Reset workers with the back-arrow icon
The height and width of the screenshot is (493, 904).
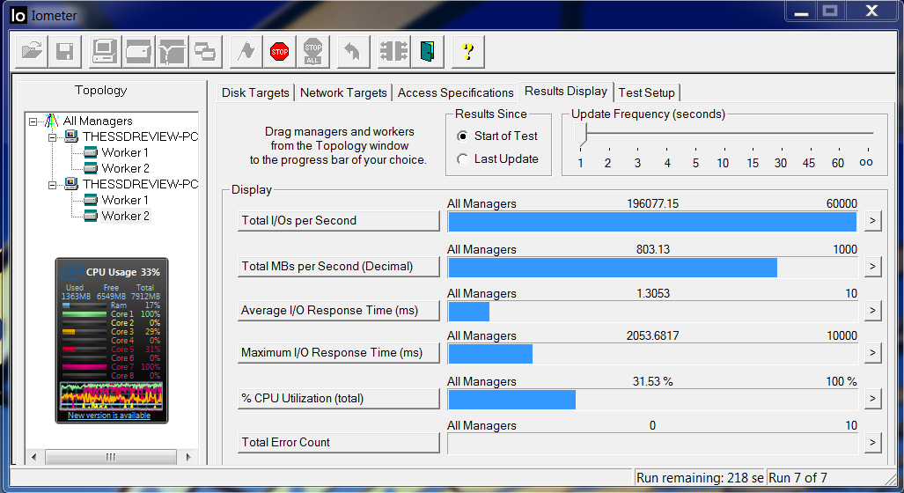click(x=353, y=52)
